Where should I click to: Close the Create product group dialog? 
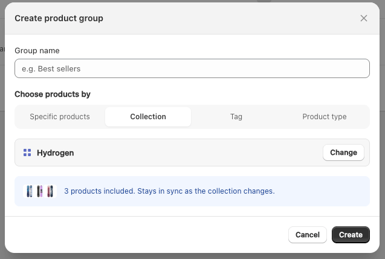pos(364,18)
